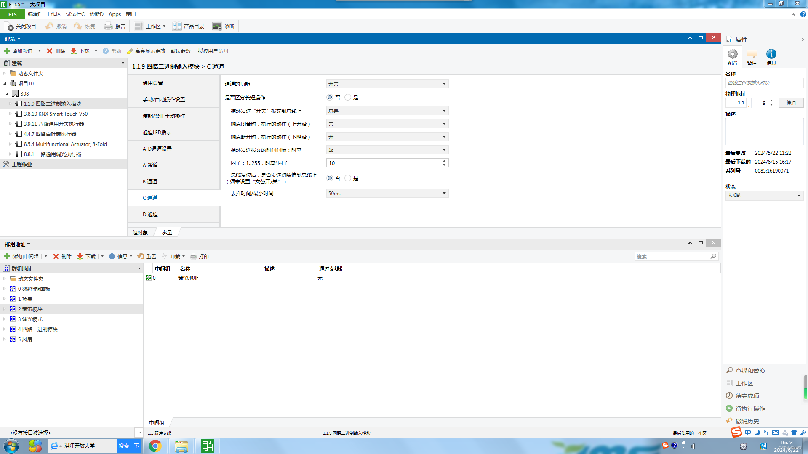
Task: Switch to 参量 tab
Action: point(167,232)
